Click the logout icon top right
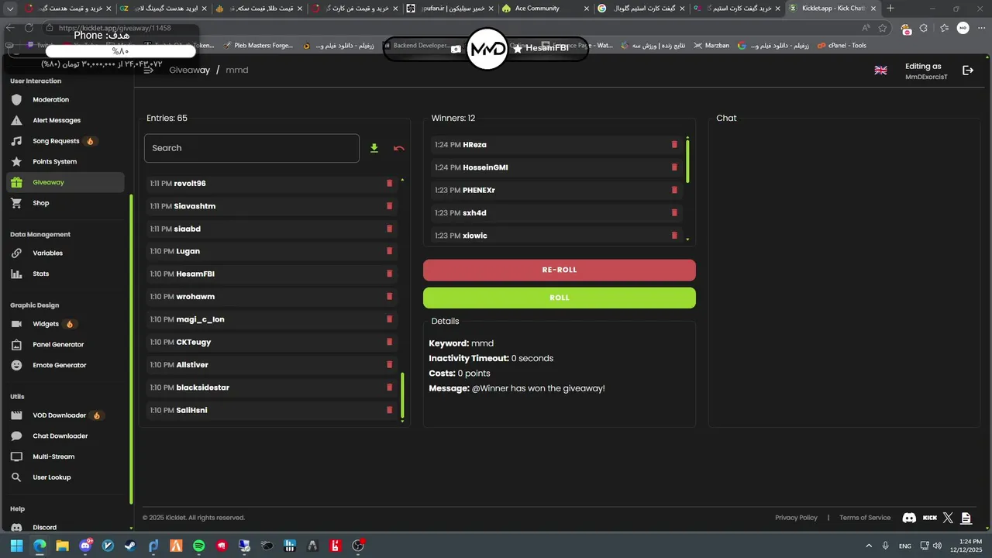Screen dimensions: 992x558 tap(968, 71)
